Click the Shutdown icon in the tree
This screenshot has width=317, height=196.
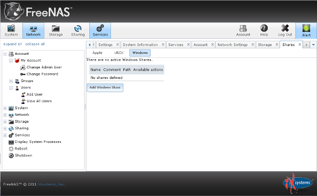tap(11, 156)
